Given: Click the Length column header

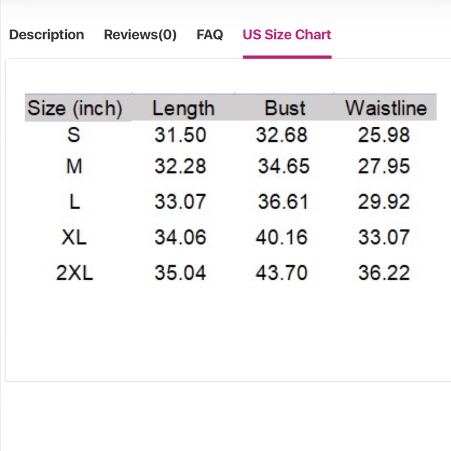Looking at the screenshot, I should [184, 108].
